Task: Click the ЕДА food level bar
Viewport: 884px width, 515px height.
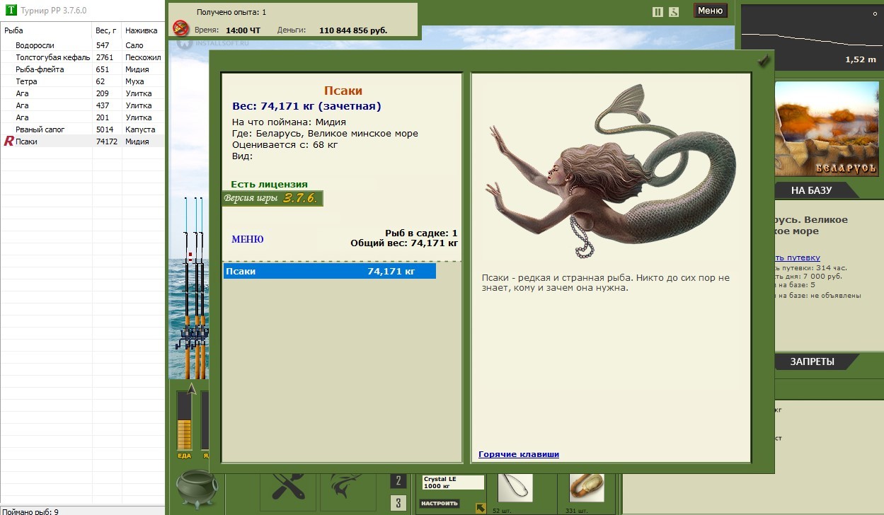Action: click(184, 421)
